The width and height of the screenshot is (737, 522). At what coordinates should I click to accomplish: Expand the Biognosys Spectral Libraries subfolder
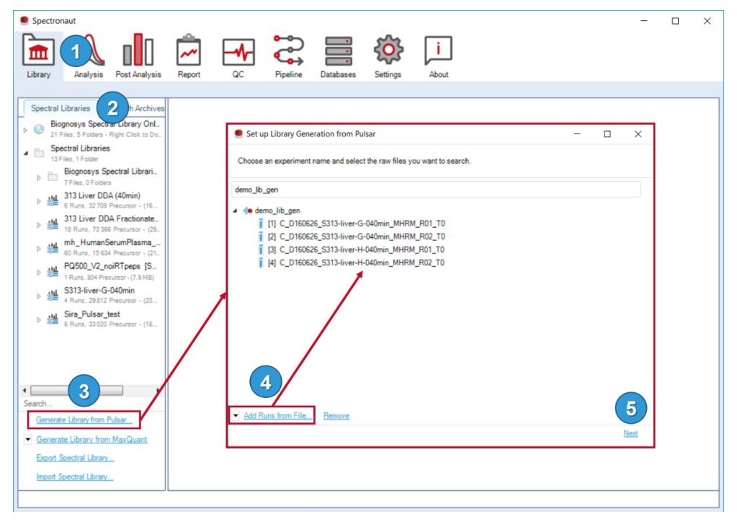click(x=38, y=178)
